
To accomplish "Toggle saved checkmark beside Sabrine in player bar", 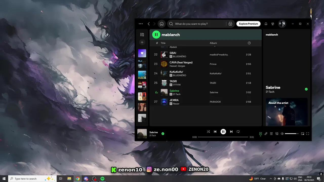I will coord(163,133).
